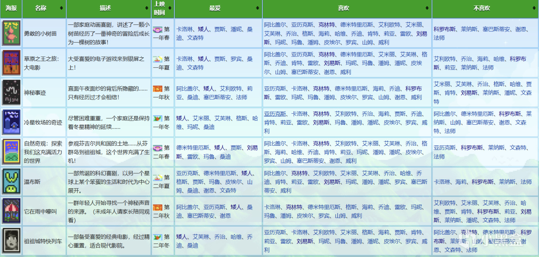Viewport: 539px width, 257px height.
Task: Select the movie name 温布斯
Action: coord(32,182)
